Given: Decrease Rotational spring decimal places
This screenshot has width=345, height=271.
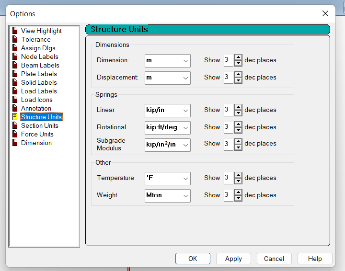Looking at the screenshot, I should [238, 130].
